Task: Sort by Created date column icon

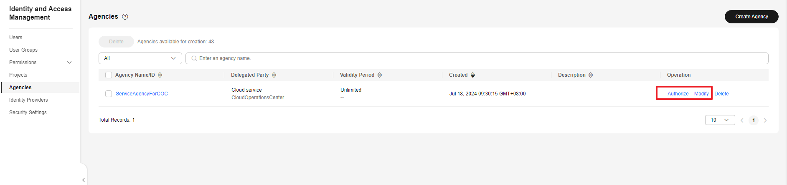Action: click(x=473, y=75)
